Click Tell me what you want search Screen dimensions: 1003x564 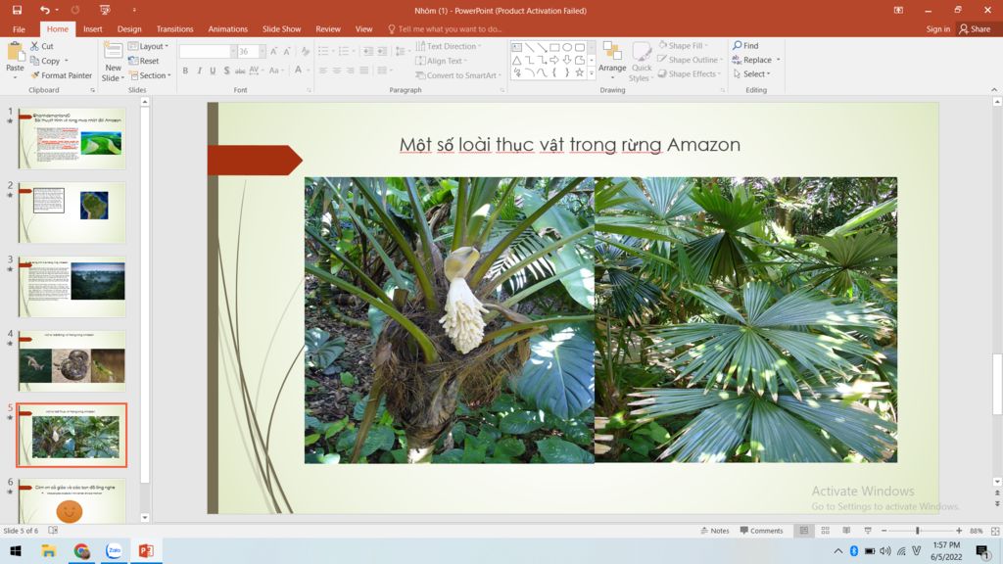click(x=445, y=28)
